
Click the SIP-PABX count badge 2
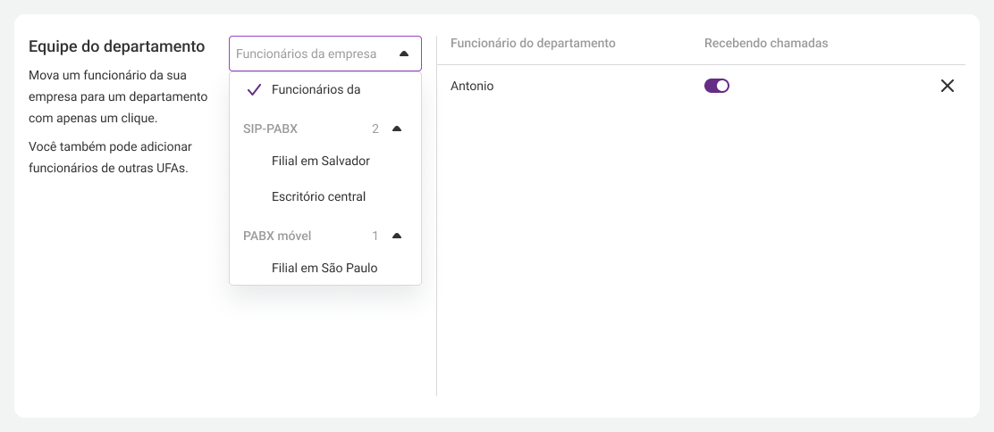coord(375,129)
